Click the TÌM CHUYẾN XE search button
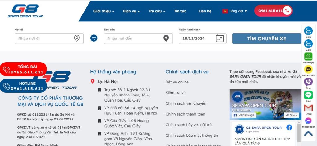This screenshot has width=317, height=146. pyautogui.click(x=267, y=39)
